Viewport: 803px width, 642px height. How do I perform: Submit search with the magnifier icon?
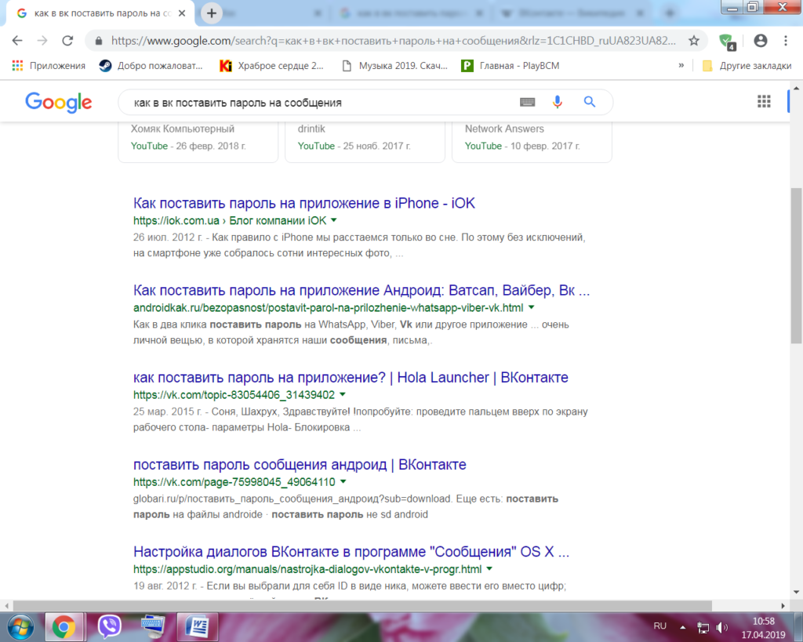(590, 102)
